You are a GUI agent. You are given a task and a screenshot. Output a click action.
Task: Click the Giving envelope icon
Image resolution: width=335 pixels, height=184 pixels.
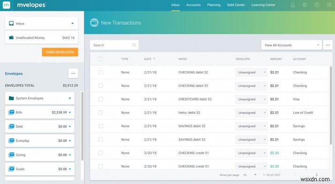tap(11, 155)
